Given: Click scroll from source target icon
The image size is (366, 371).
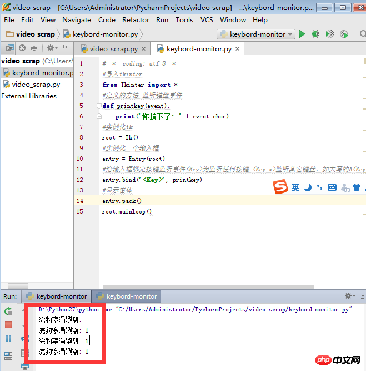Looking at the screenshot, I should coord(22,48).
